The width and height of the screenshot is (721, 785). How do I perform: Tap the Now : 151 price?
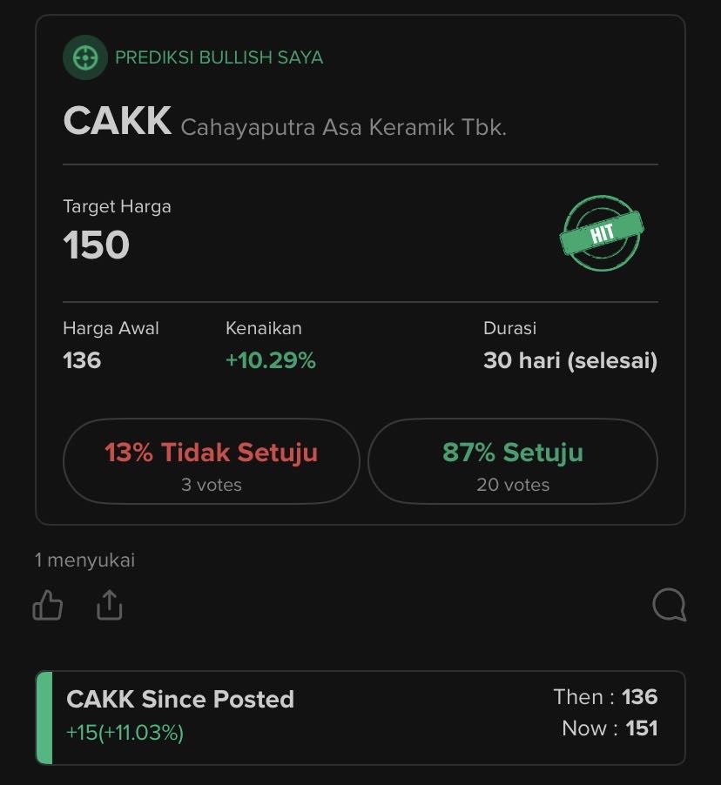coord(610,728)
